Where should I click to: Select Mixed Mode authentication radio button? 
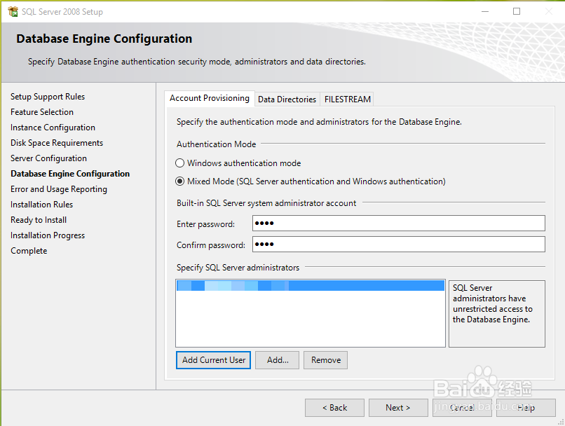coord(180,181)
